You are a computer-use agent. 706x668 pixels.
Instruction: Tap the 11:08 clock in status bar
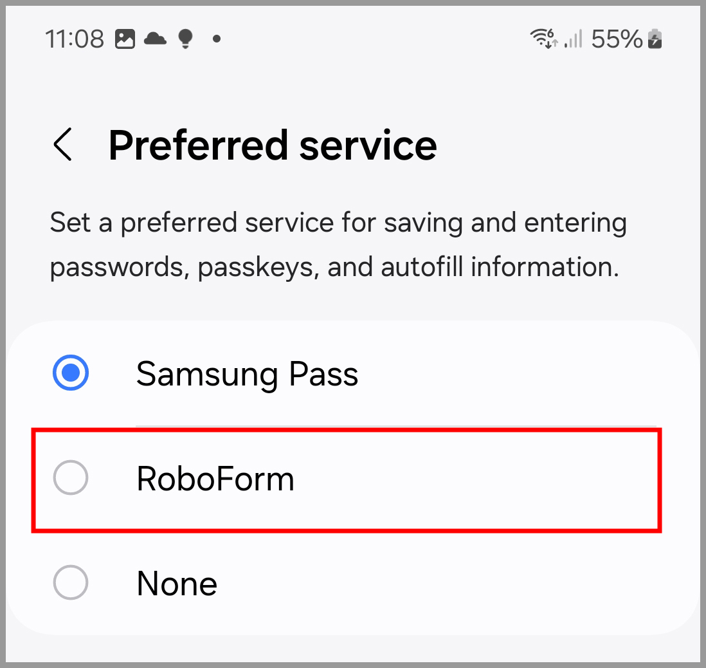coord(75,39)
